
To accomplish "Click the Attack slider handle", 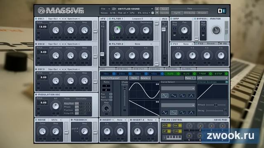I will pos(215,105).
